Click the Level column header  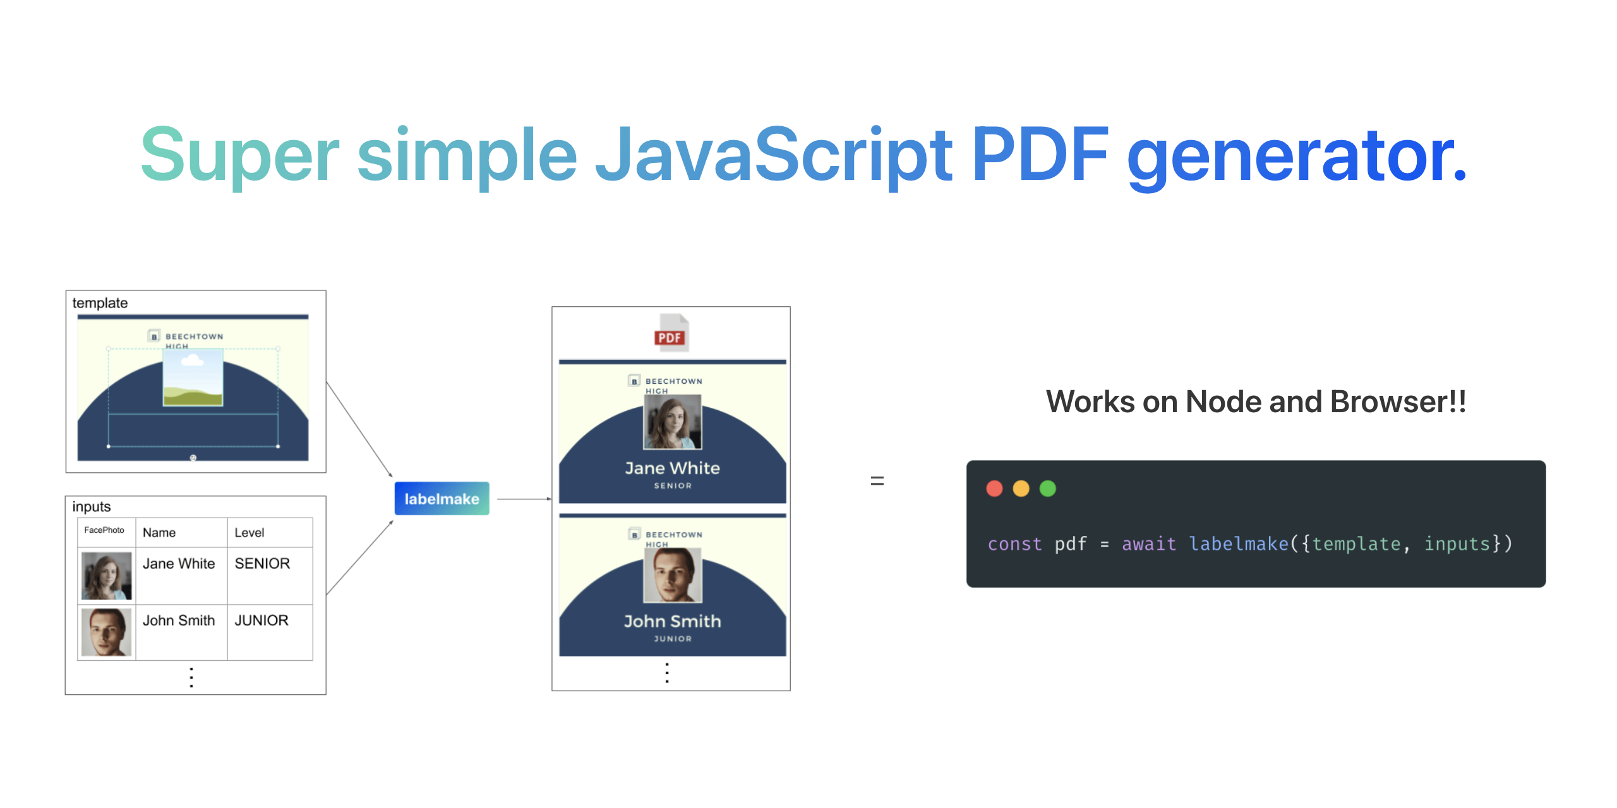249,533
